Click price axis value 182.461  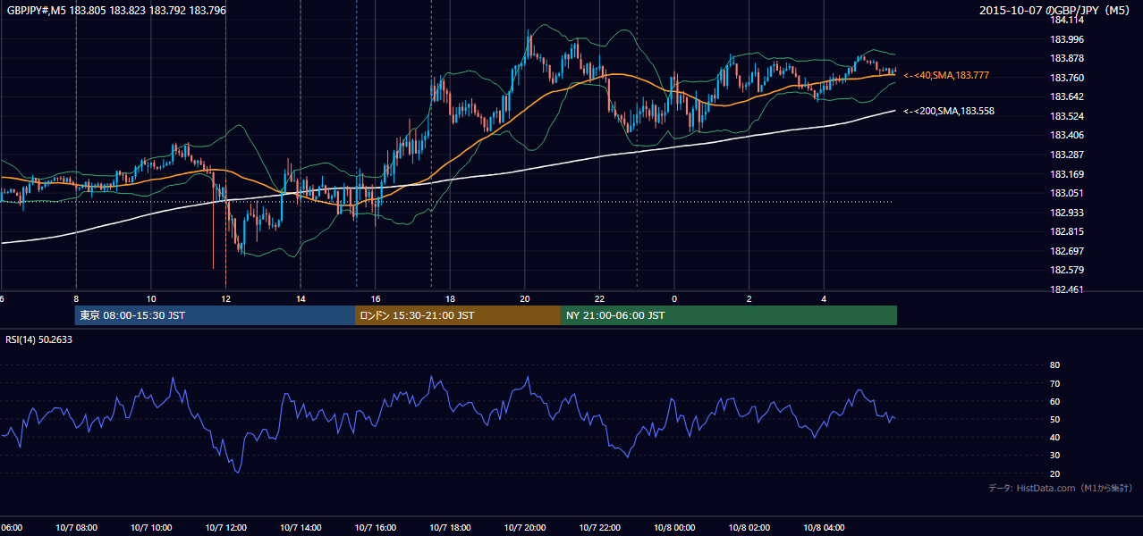pyautogui.click(x=1066, y=289)
